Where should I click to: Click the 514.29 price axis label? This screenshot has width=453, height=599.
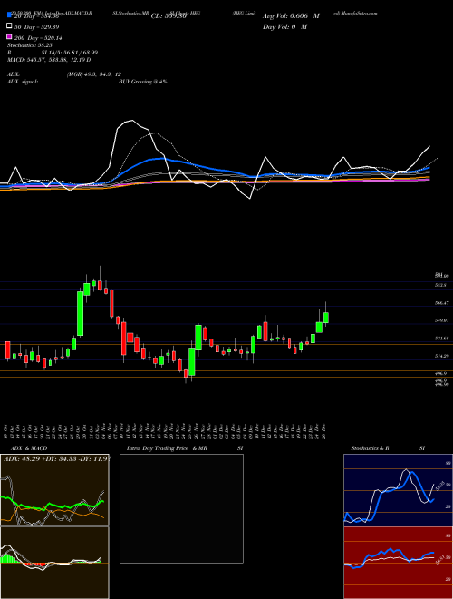[x=441, y=356]
